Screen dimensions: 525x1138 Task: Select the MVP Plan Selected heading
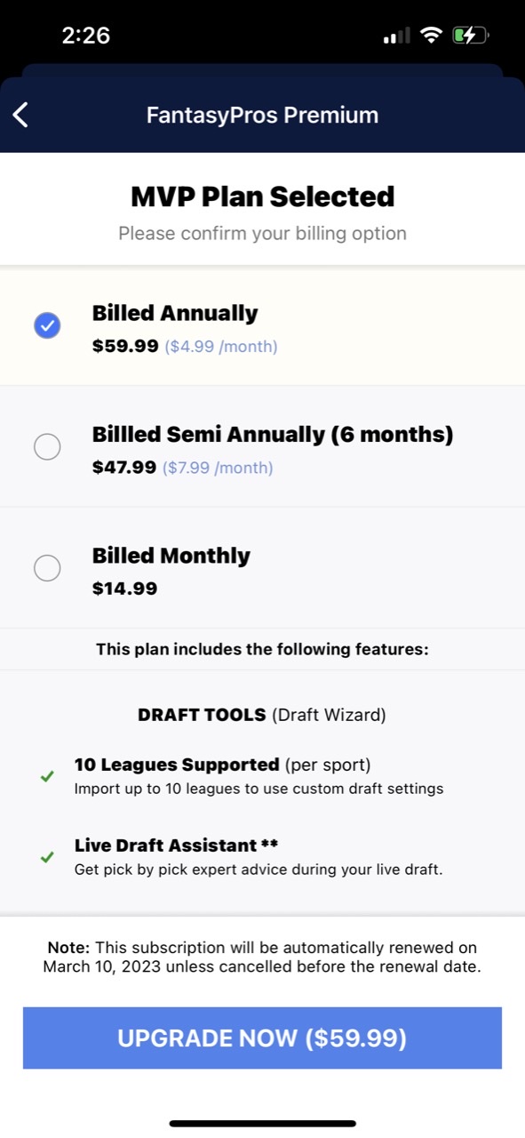(262, 196)
